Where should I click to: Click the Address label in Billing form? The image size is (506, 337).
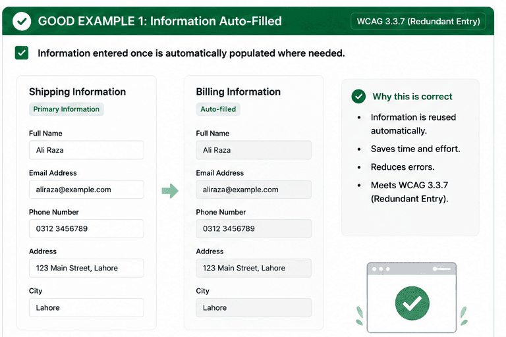pyautogui.click(x=210, y=251)
